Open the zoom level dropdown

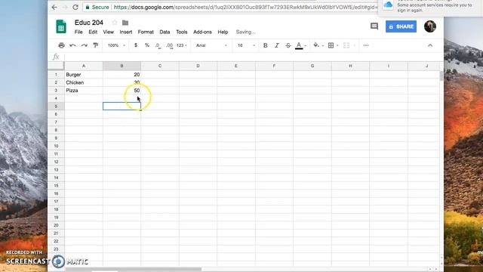coord(116,45)
